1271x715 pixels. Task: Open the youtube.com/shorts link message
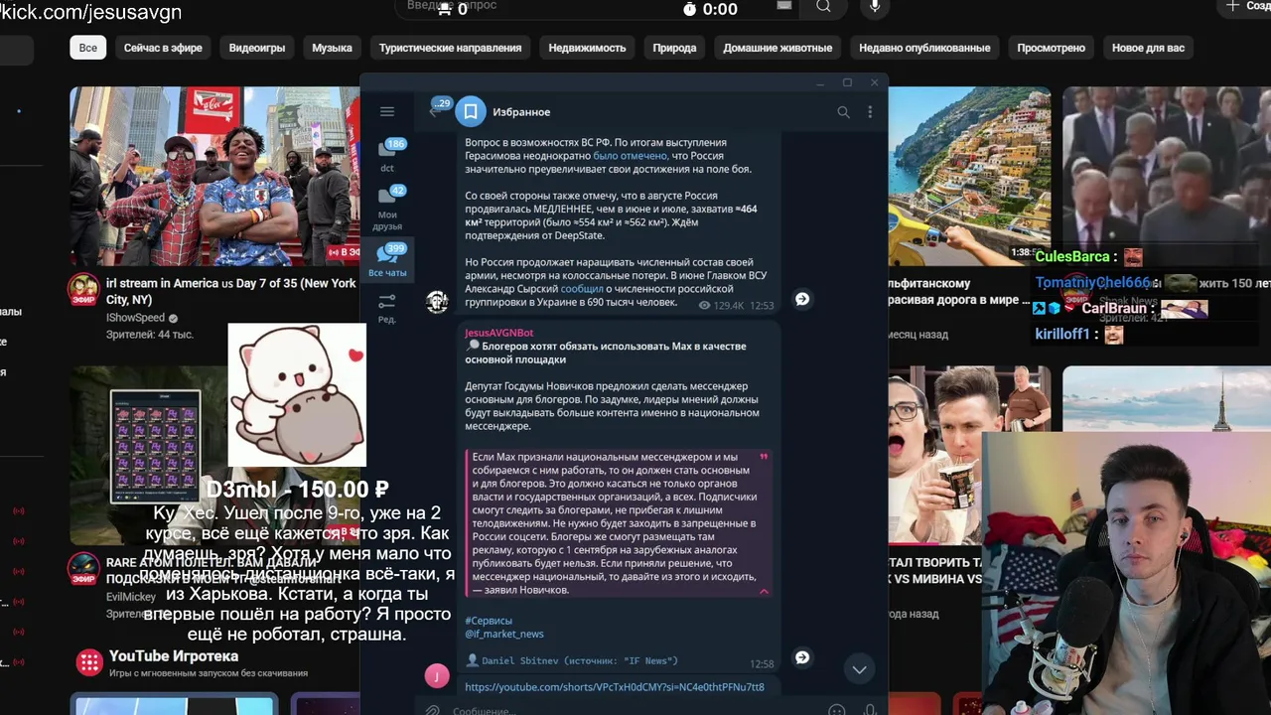click(x=615, y=687)
